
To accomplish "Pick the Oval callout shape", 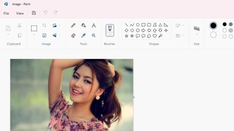I will tap(143, 36).
